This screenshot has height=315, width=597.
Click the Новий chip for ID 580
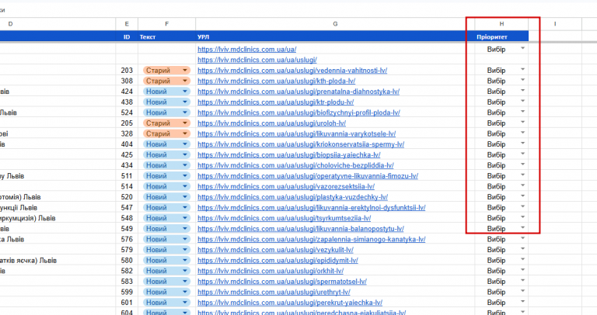(166, 260)
